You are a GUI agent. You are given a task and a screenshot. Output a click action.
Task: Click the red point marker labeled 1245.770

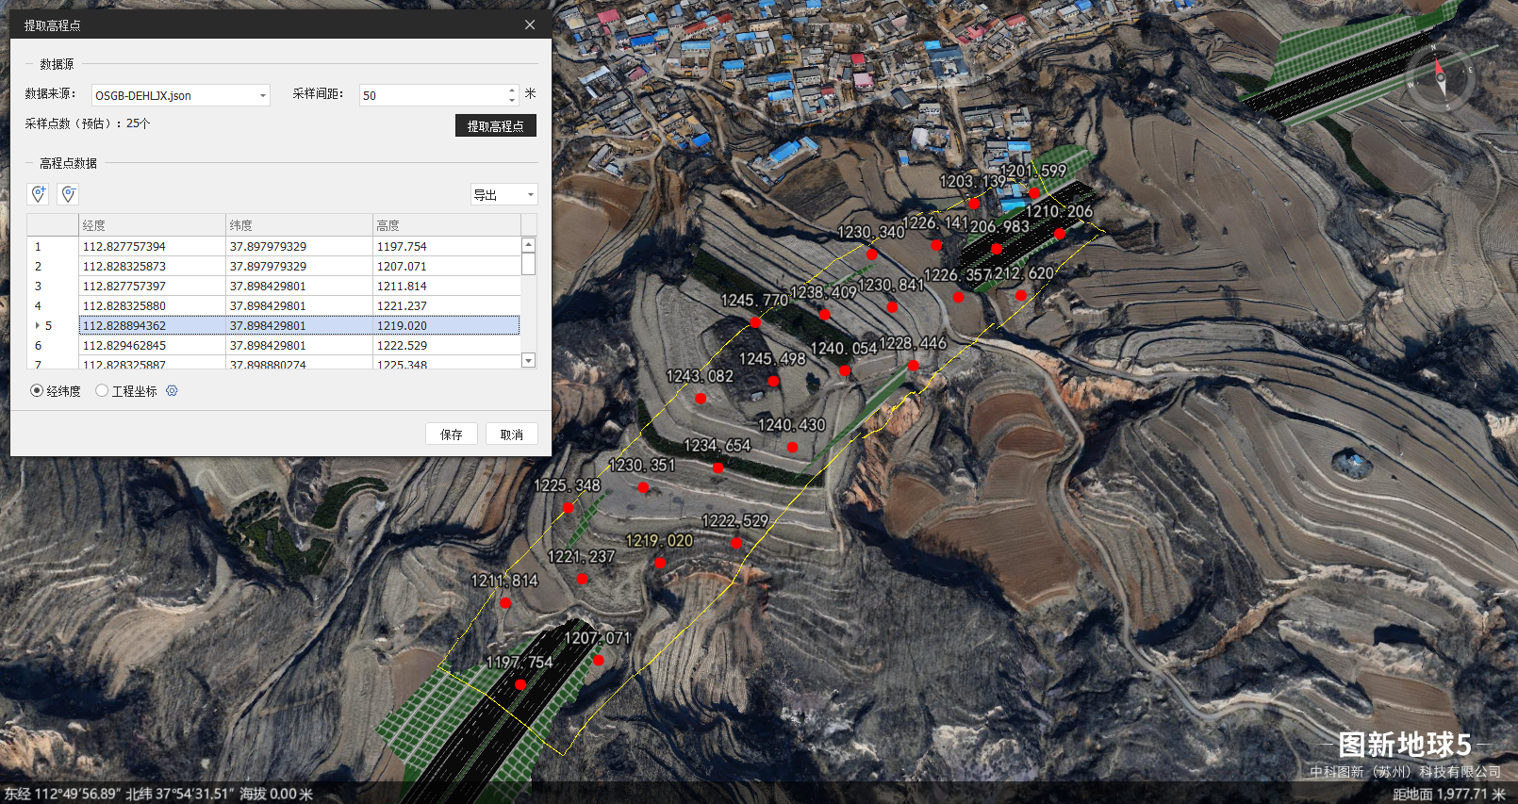[x=755, y=322]
